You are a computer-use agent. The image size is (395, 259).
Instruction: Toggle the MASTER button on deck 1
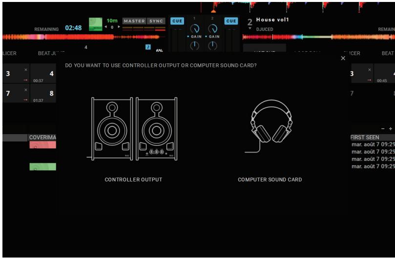134,21
